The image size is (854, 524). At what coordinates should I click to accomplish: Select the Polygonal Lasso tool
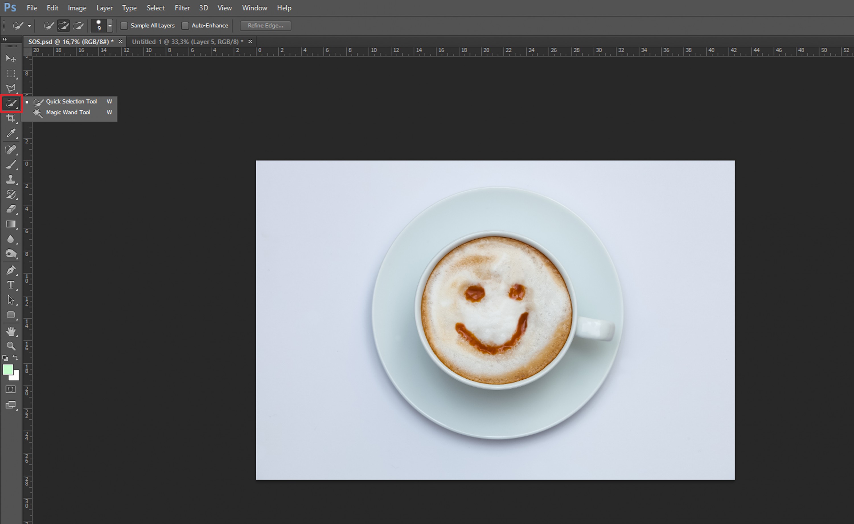coord(11,88)
